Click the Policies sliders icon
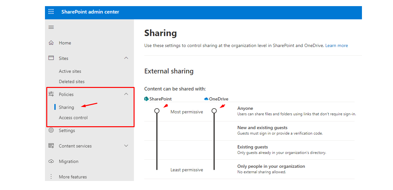 coord(51,94)
